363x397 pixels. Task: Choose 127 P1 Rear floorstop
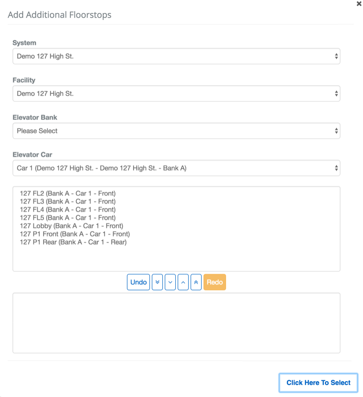[73, 242]
